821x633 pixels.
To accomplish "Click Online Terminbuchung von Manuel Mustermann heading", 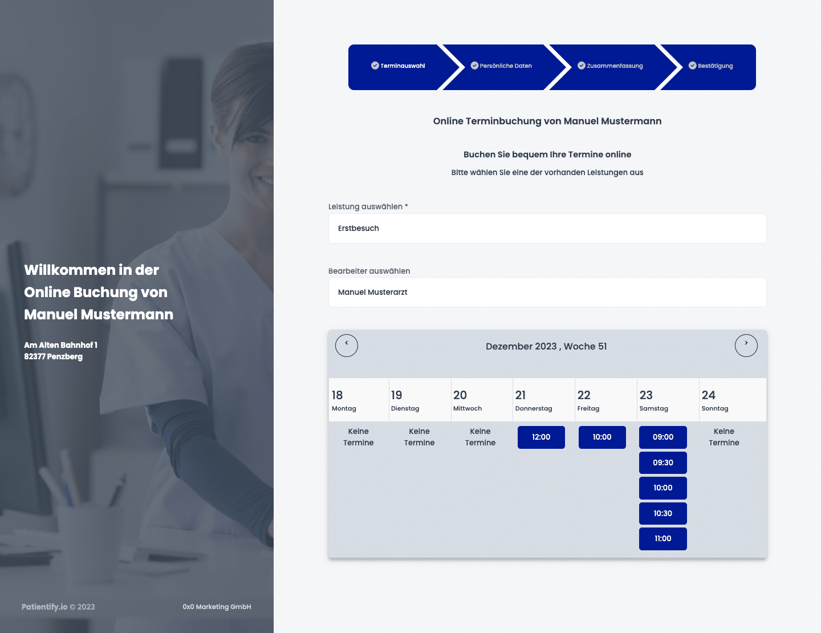I will 547,121.
